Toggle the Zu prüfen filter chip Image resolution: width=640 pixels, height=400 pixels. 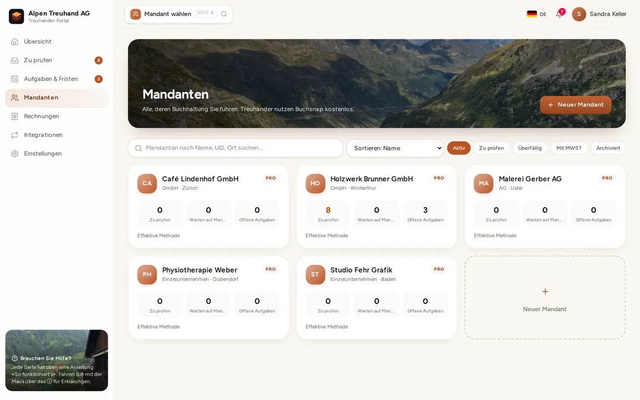coord(491,148)
